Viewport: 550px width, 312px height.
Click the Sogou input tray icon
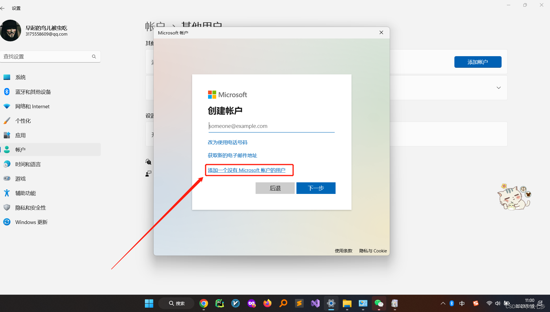coord(476,303)
